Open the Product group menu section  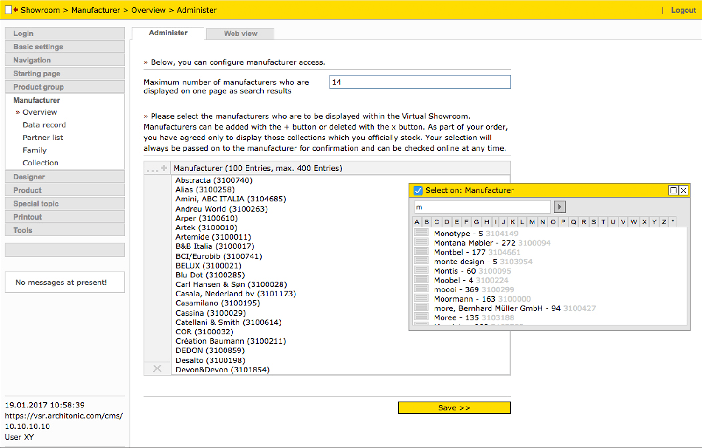pyautogui.click(x=65, y=87)
